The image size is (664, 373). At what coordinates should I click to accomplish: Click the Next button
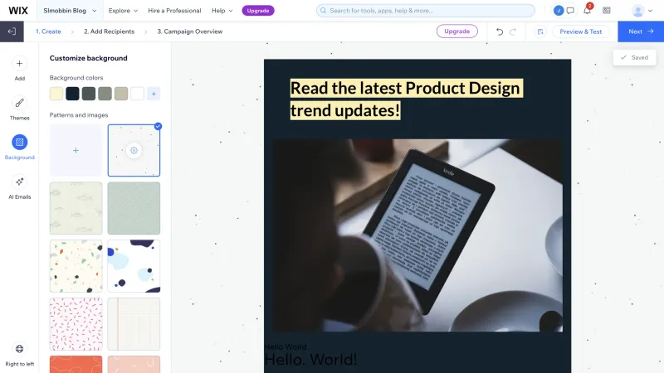tap(641, 31)
